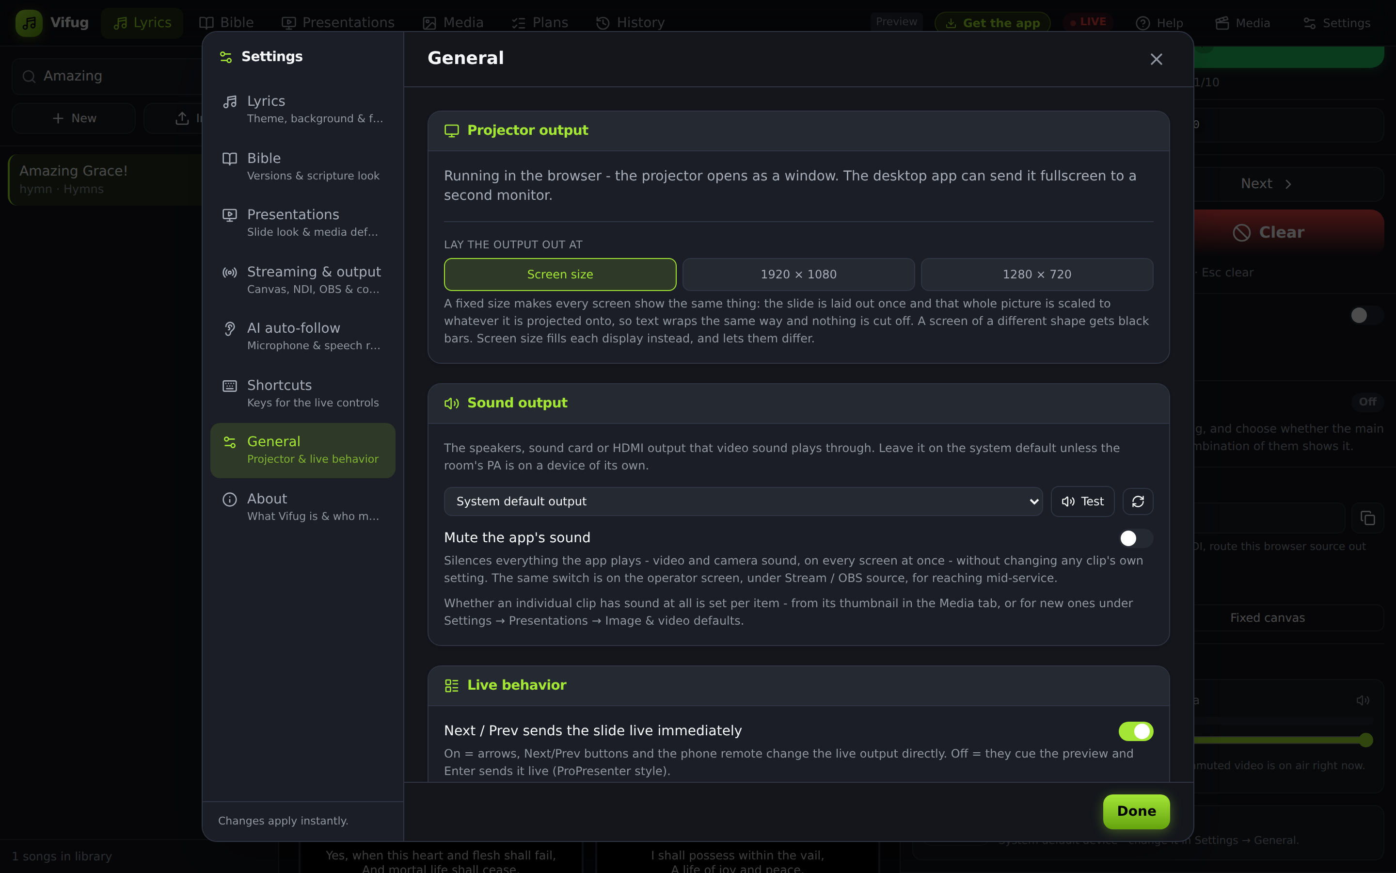Screen dimensions: 1396x873
Task: Open Shortcuts settings section
Action: pos(302,394)
